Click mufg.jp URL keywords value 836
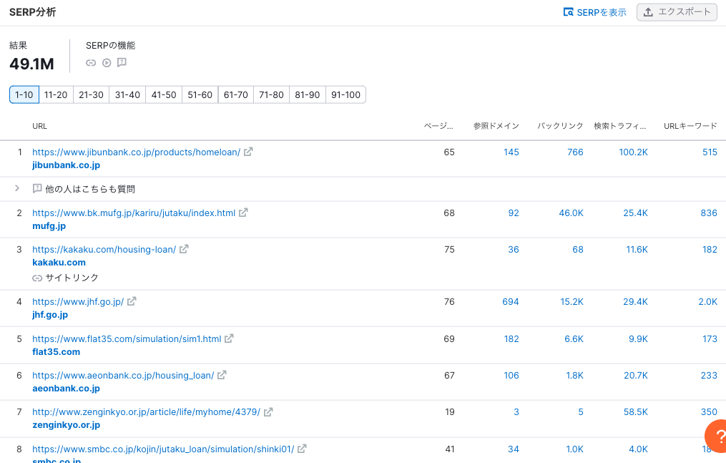Screen dimensions: 726x463 click(x=709, y=213)
